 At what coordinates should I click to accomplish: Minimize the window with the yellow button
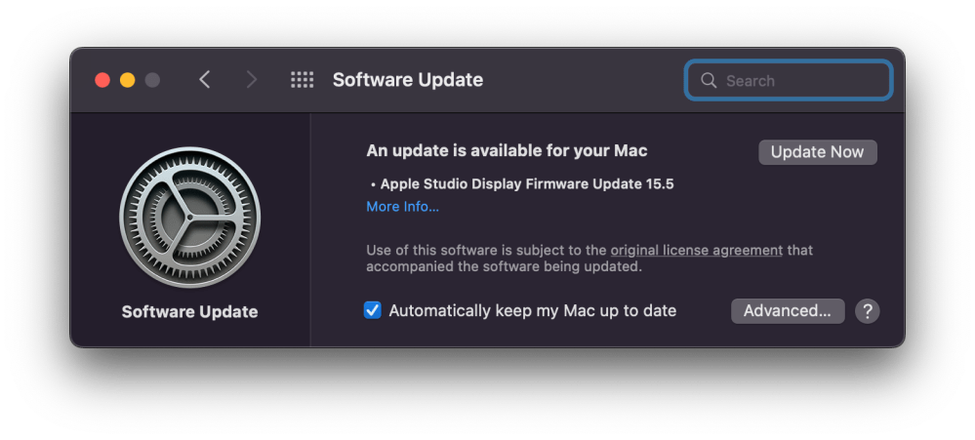tap(127, 80)
